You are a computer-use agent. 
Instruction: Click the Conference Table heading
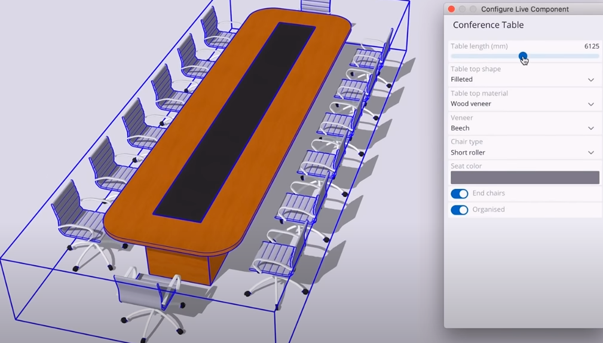[488, 25]
